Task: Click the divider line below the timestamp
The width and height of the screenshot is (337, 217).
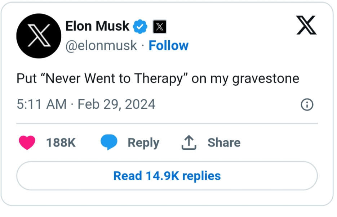Action: pyautogui.click(x=167, y=123)
